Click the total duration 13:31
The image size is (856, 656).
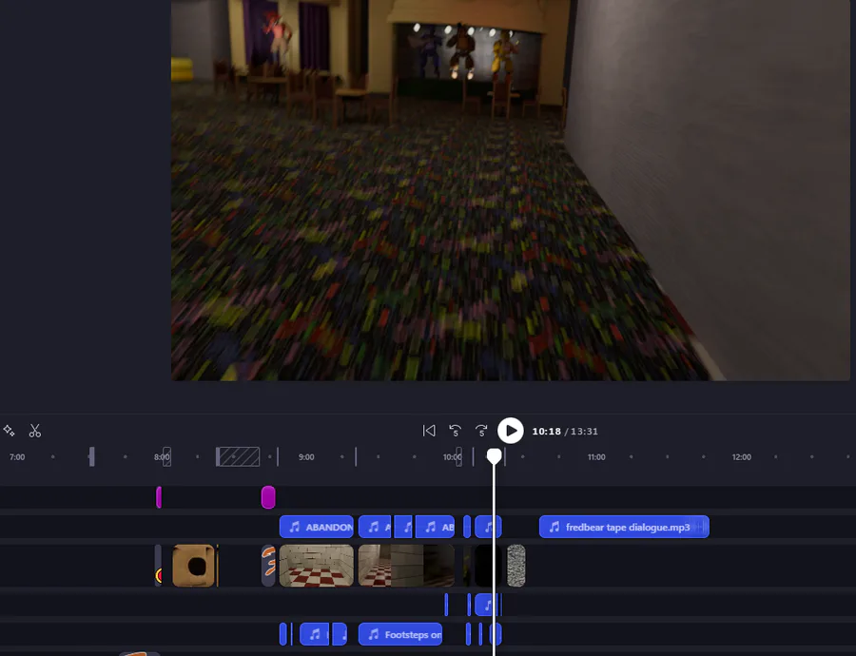584,431
